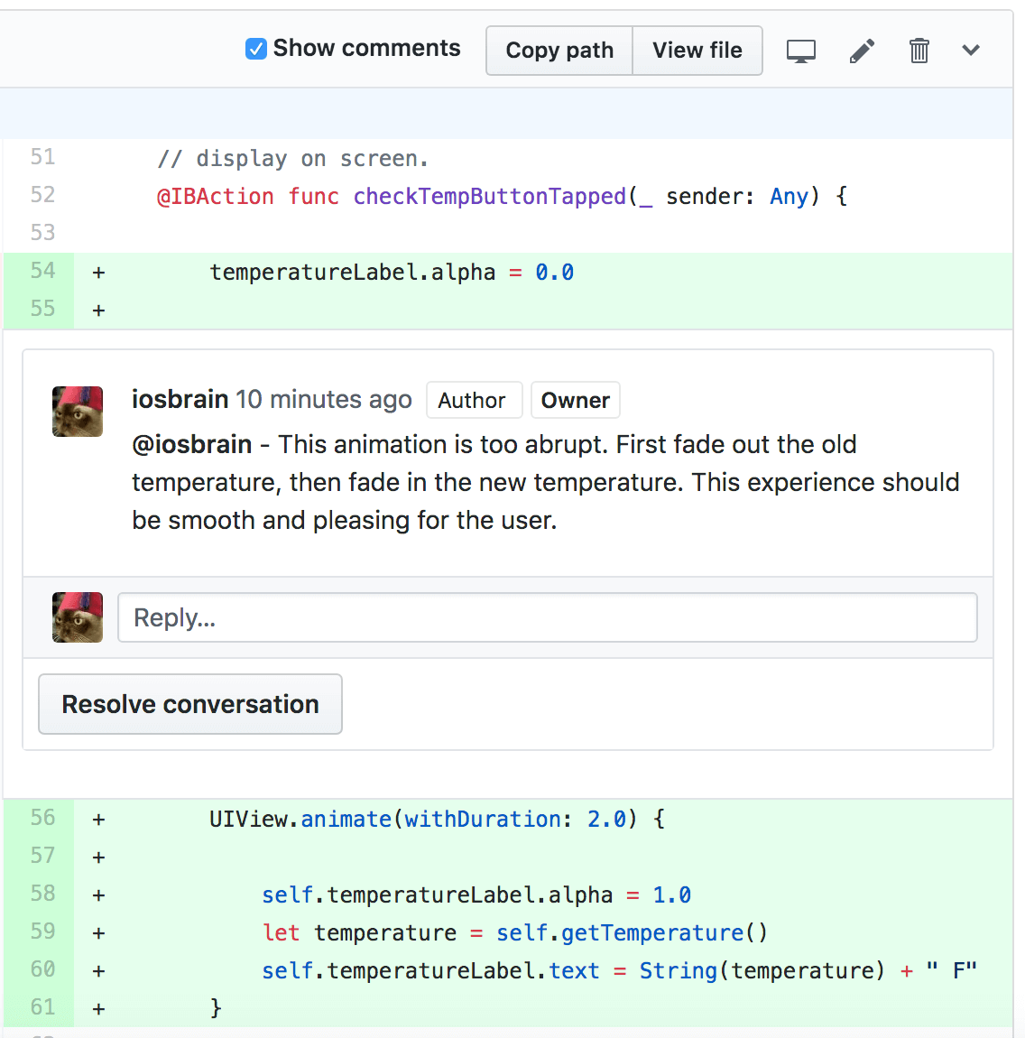1025x1038 pixels.
Task: Click the Copy path button
Action: pyautogui.click(x=559, y=51)
